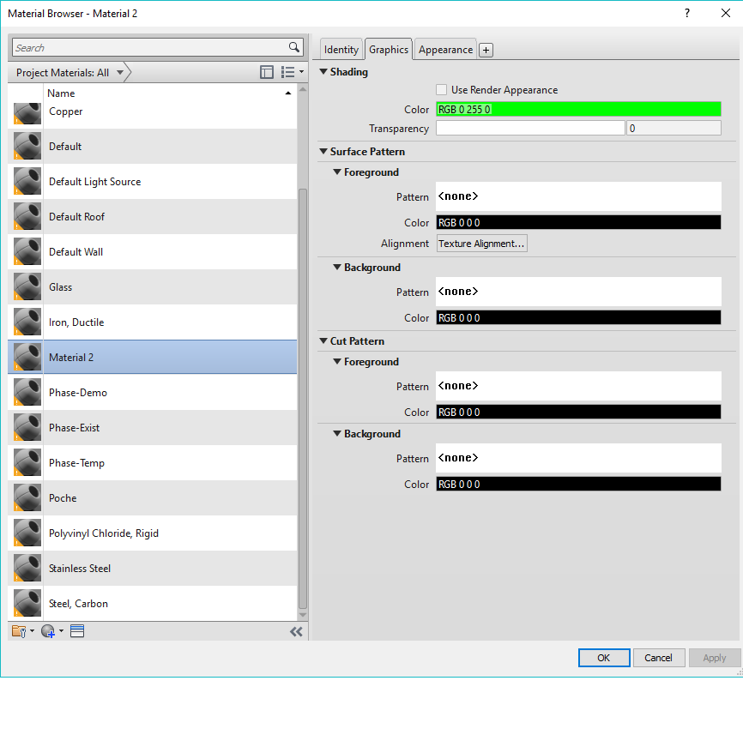The width and height of the screenshot is (743, 741).
Task: Collapse the material list with double chevron
Action: point(296,631)
